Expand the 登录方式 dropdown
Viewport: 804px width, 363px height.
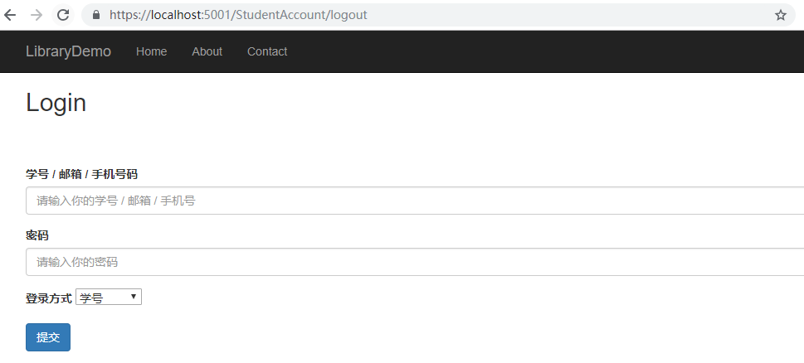tap(109, 298)
